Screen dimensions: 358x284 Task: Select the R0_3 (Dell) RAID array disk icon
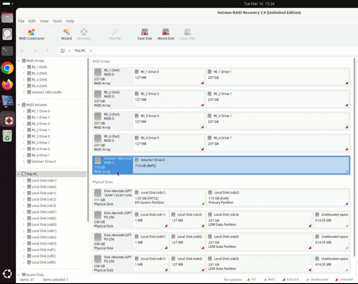[x=98, y=116]
